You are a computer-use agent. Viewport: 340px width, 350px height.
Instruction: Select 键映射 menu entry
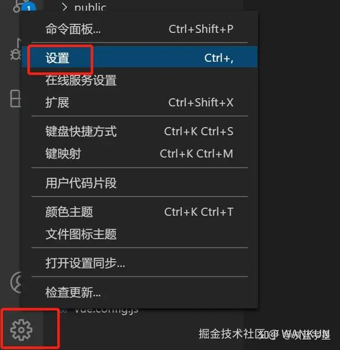coord(139,154)
